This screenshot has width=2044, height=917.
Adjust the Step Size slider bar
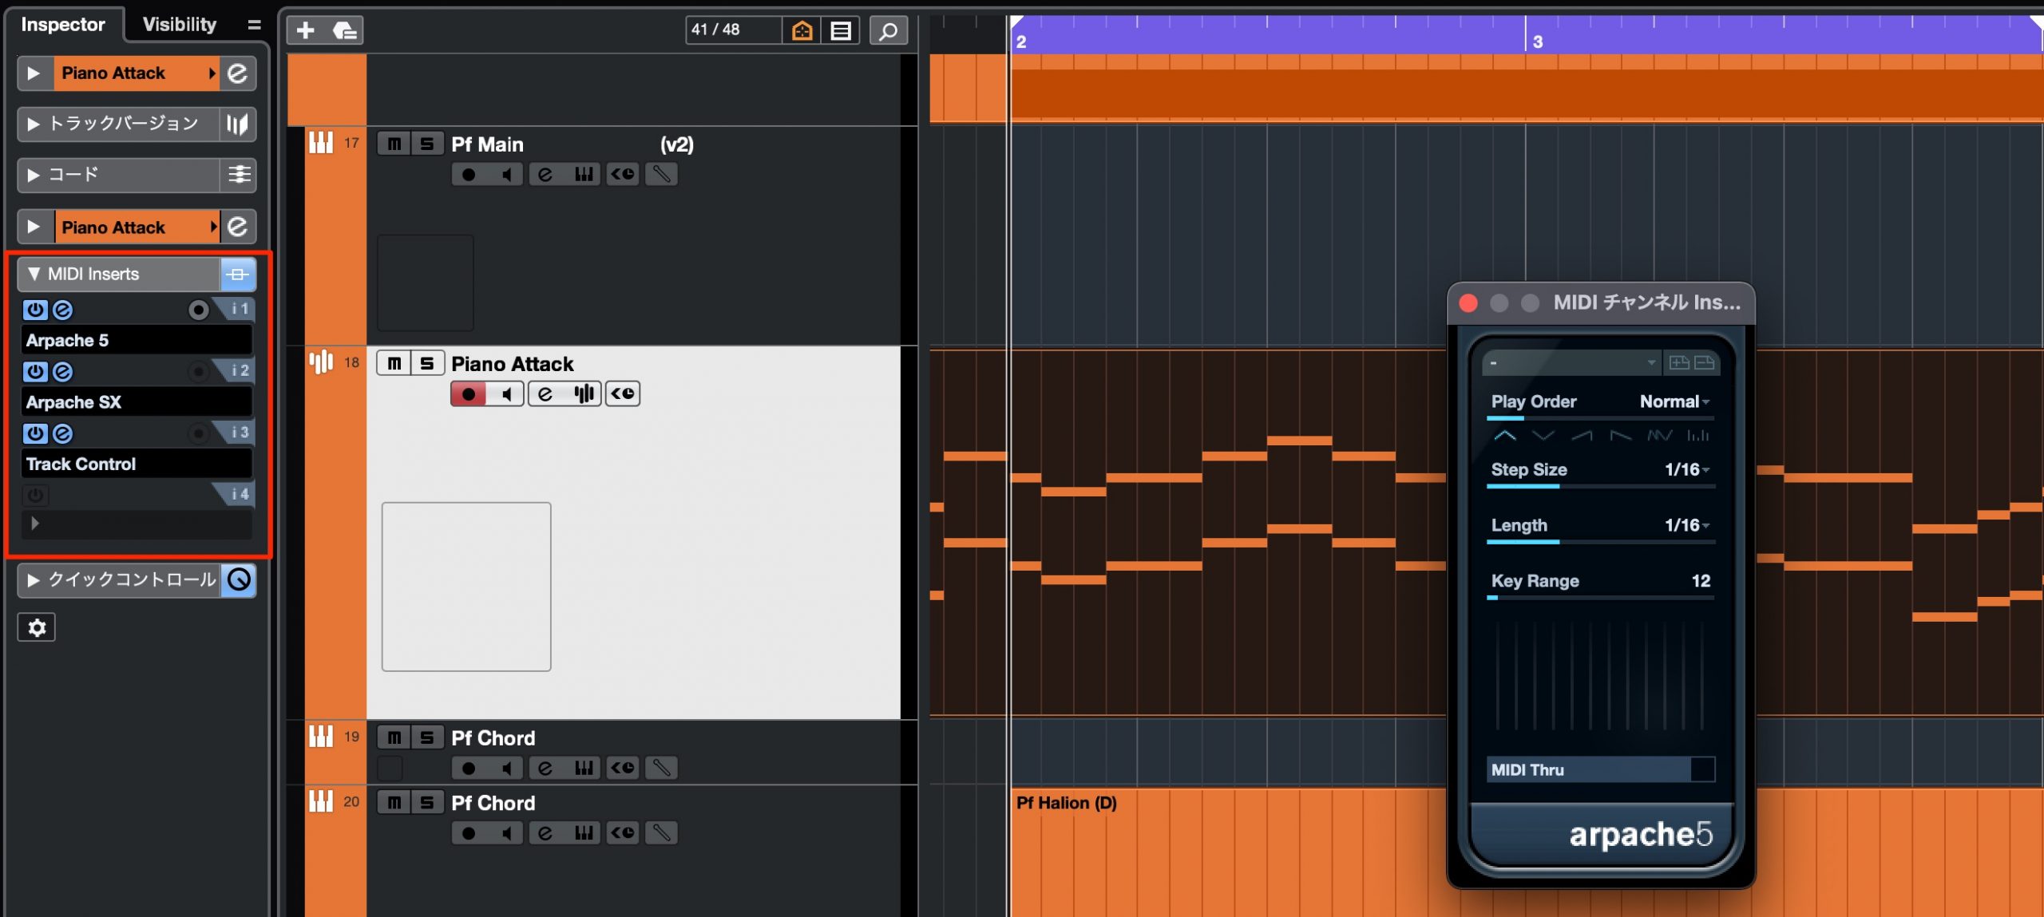(1600, 486)
